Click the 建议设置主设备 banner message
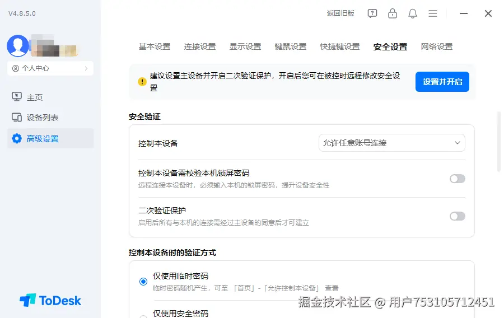504x318 pixels. (x=275, y=82)
